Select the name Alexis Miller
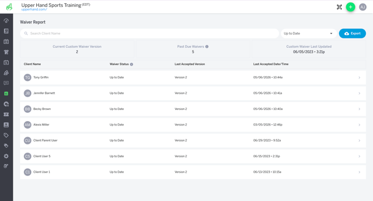373x201 pixels. tap(41, 124)
